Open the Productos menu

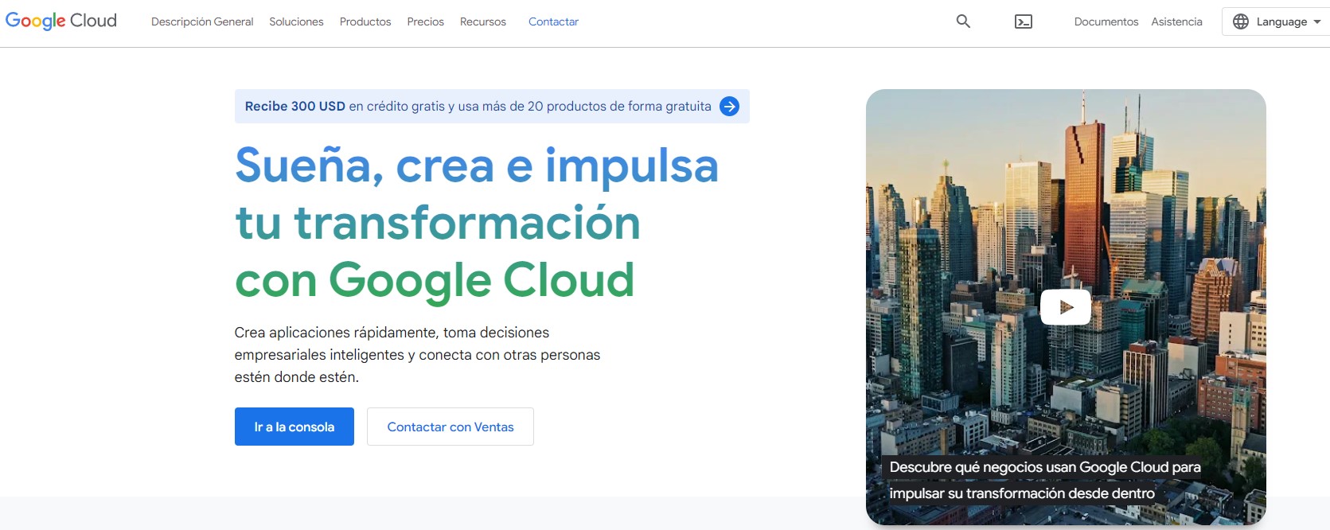[x=365, y=21]
